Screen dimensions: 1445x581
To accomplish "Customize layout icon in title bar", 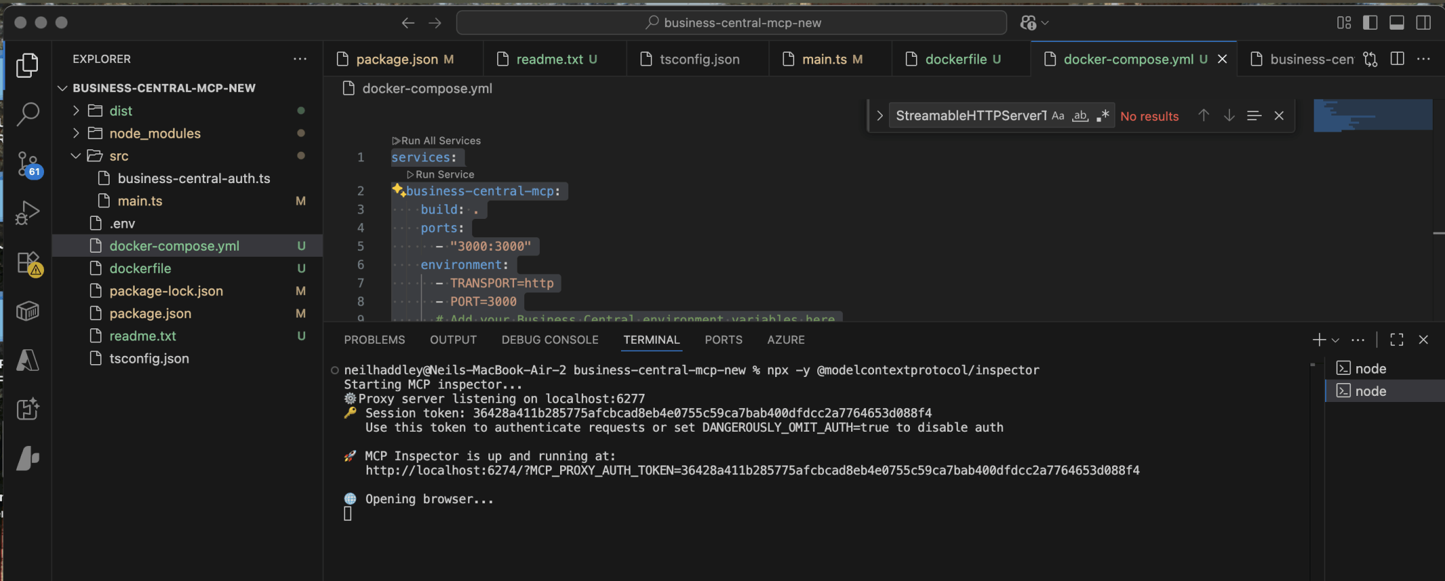I will [x=1344, y=23].
